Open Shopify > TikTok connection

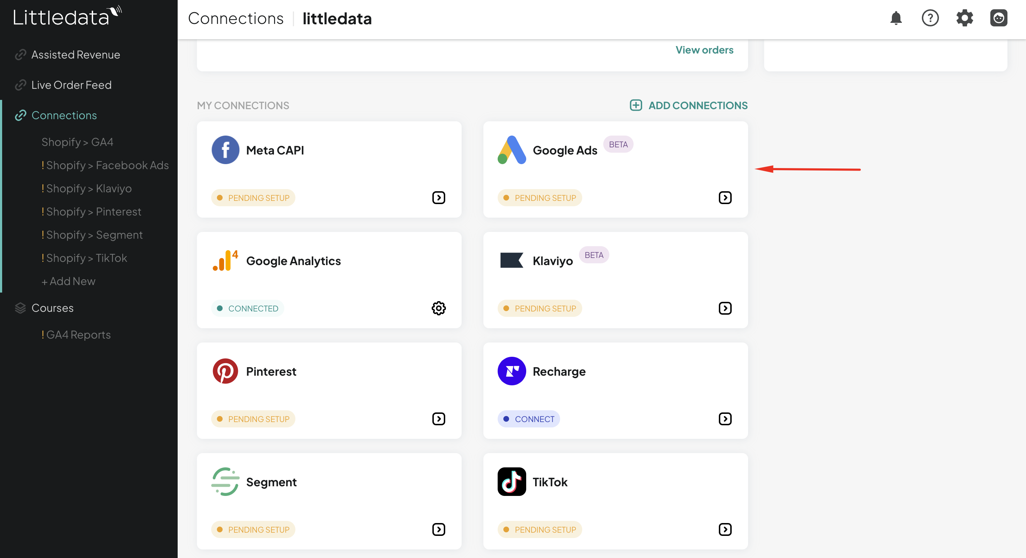[x=84, y=258]
